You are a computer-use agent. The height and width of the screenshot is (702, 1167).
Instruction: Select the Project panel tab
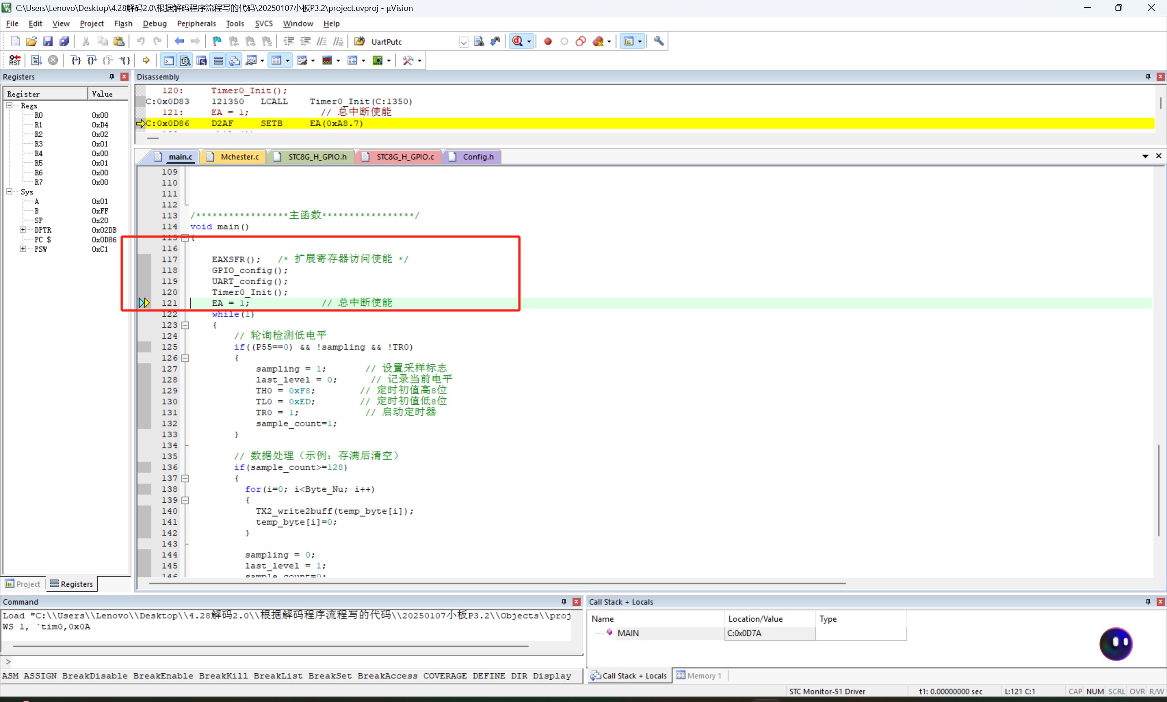tap(23, 584)
